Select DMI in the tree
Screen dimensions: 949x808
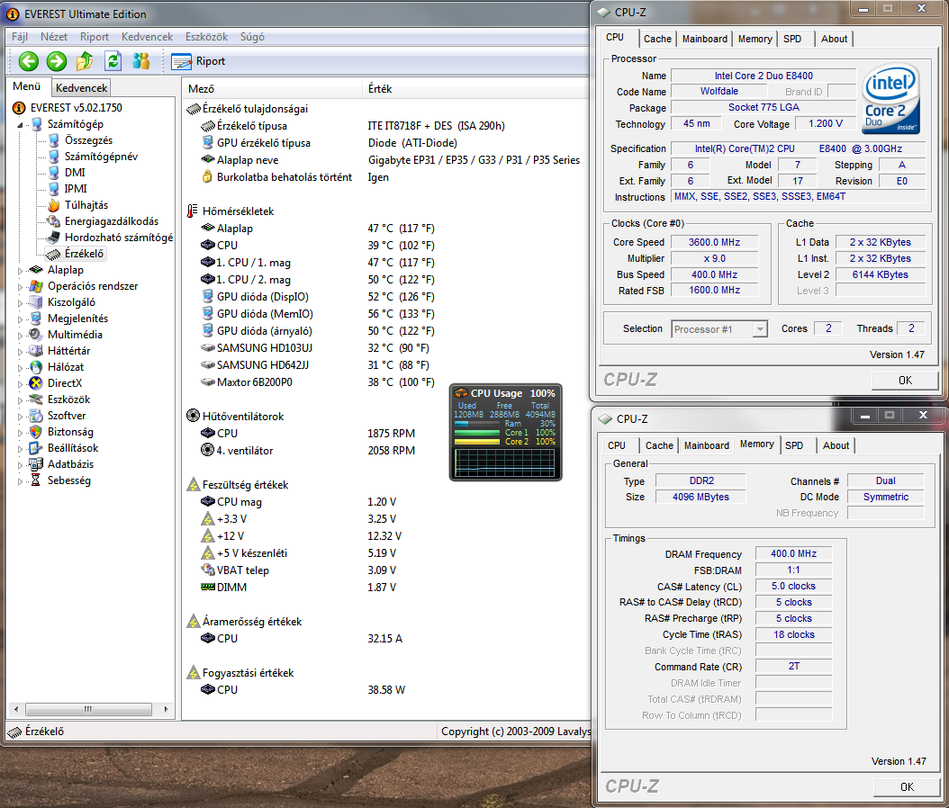click(75, 173)
